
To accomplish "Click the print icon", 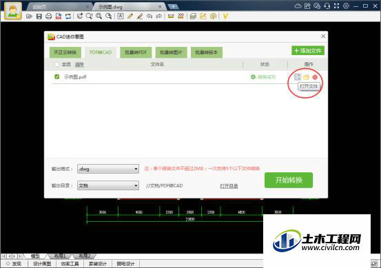I will 49,17.
